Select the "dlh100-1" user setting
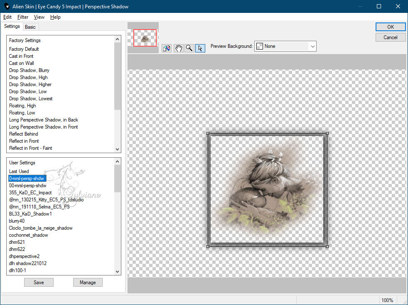408x305 pixels. point(17,270)
